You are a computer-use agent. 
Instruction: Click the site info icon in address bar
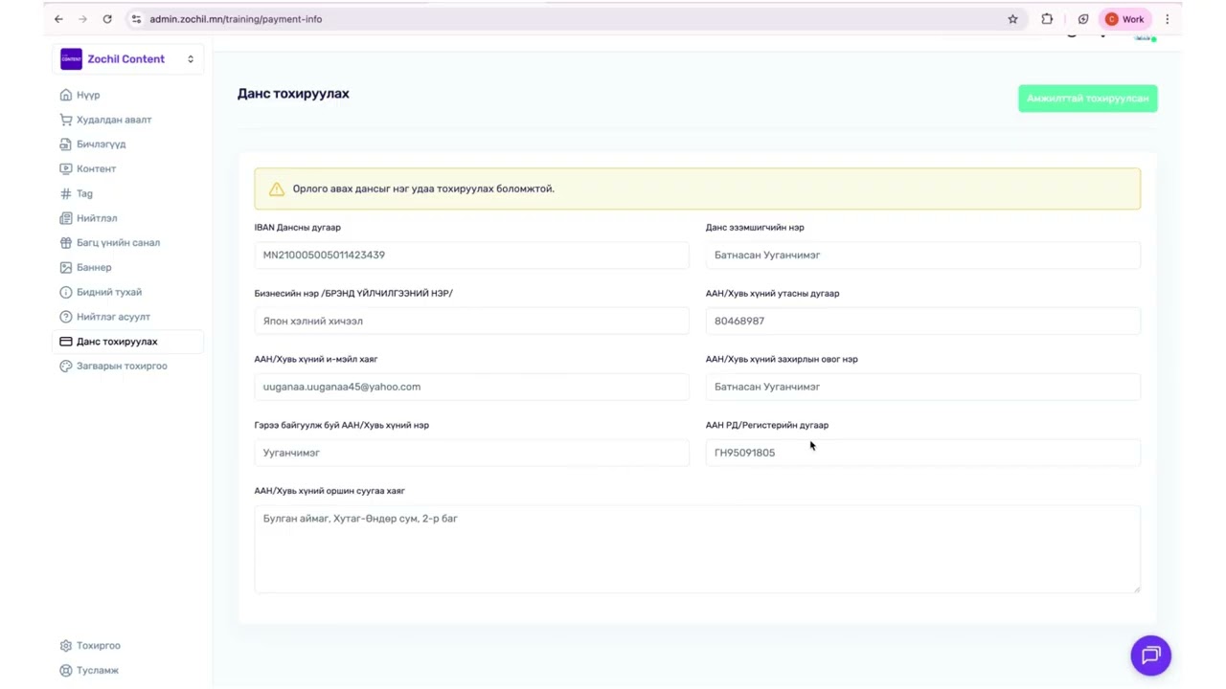[x=136, y=19]
